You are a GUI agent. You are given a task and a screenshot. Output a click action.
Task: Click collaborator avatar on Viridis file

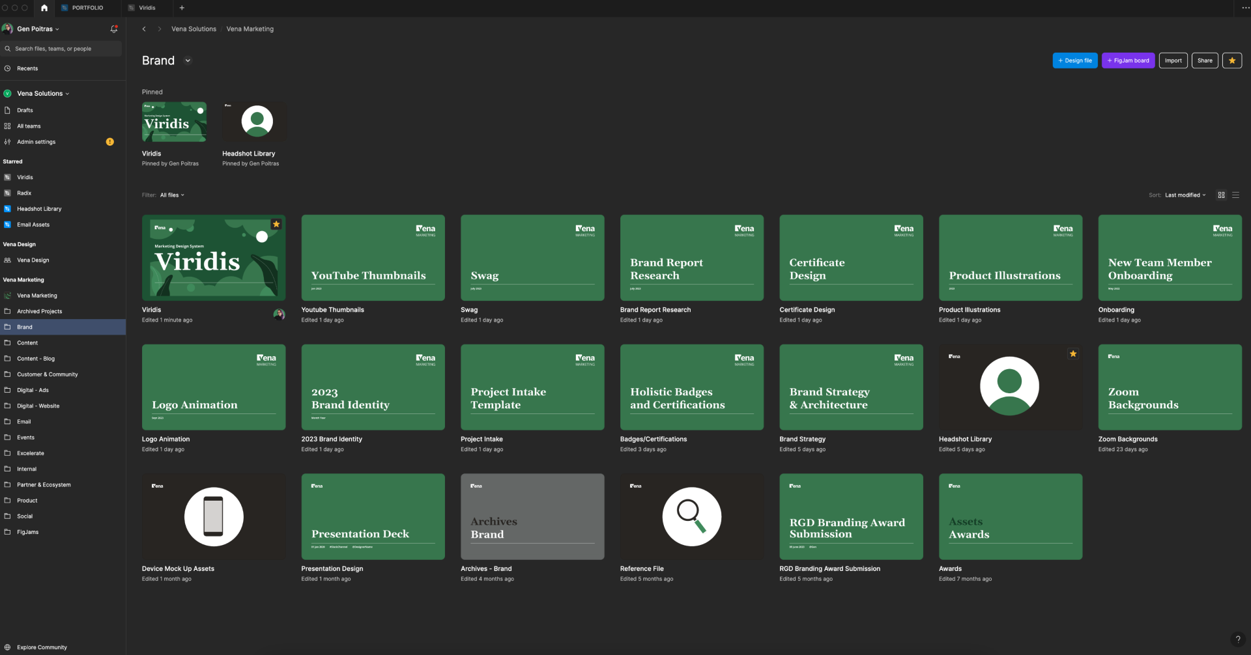pyautogui.click(x=279, y=314)
